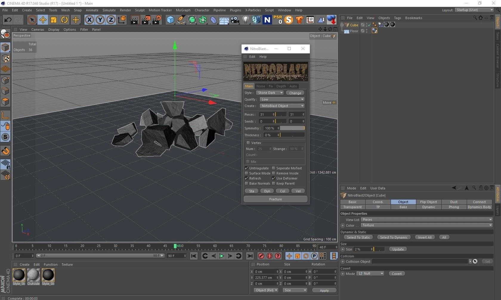Image resolution: width=501 pixels, height=300 pixels.
Task: Go to start of animation
Action: tap(194, 256)
